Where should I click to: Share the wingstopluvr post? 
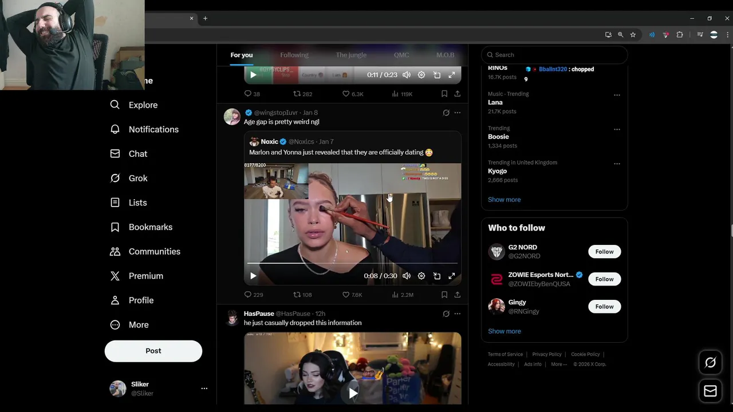tap(458, 295)
